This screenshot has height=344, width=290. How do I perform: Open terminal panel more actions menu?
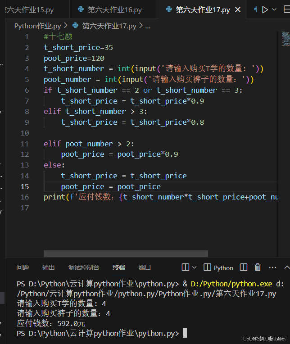[x=272, y=267]
